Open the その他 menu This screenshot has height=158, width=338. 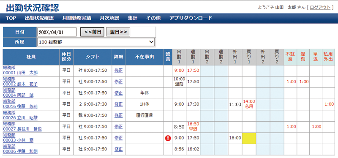coord(153,18)
